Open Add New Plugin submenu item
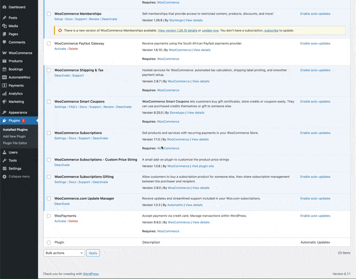This screenshot has height=279, width=356. point(14,136)
